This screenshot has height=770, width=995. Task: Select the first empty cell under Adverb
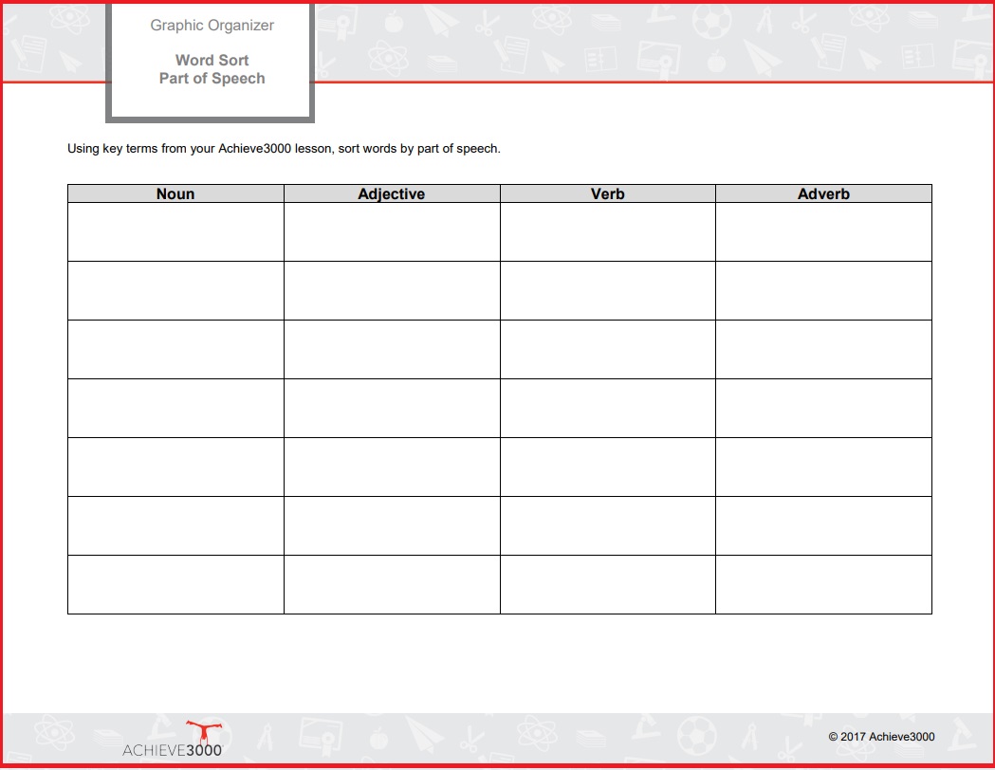click(823, 232)
